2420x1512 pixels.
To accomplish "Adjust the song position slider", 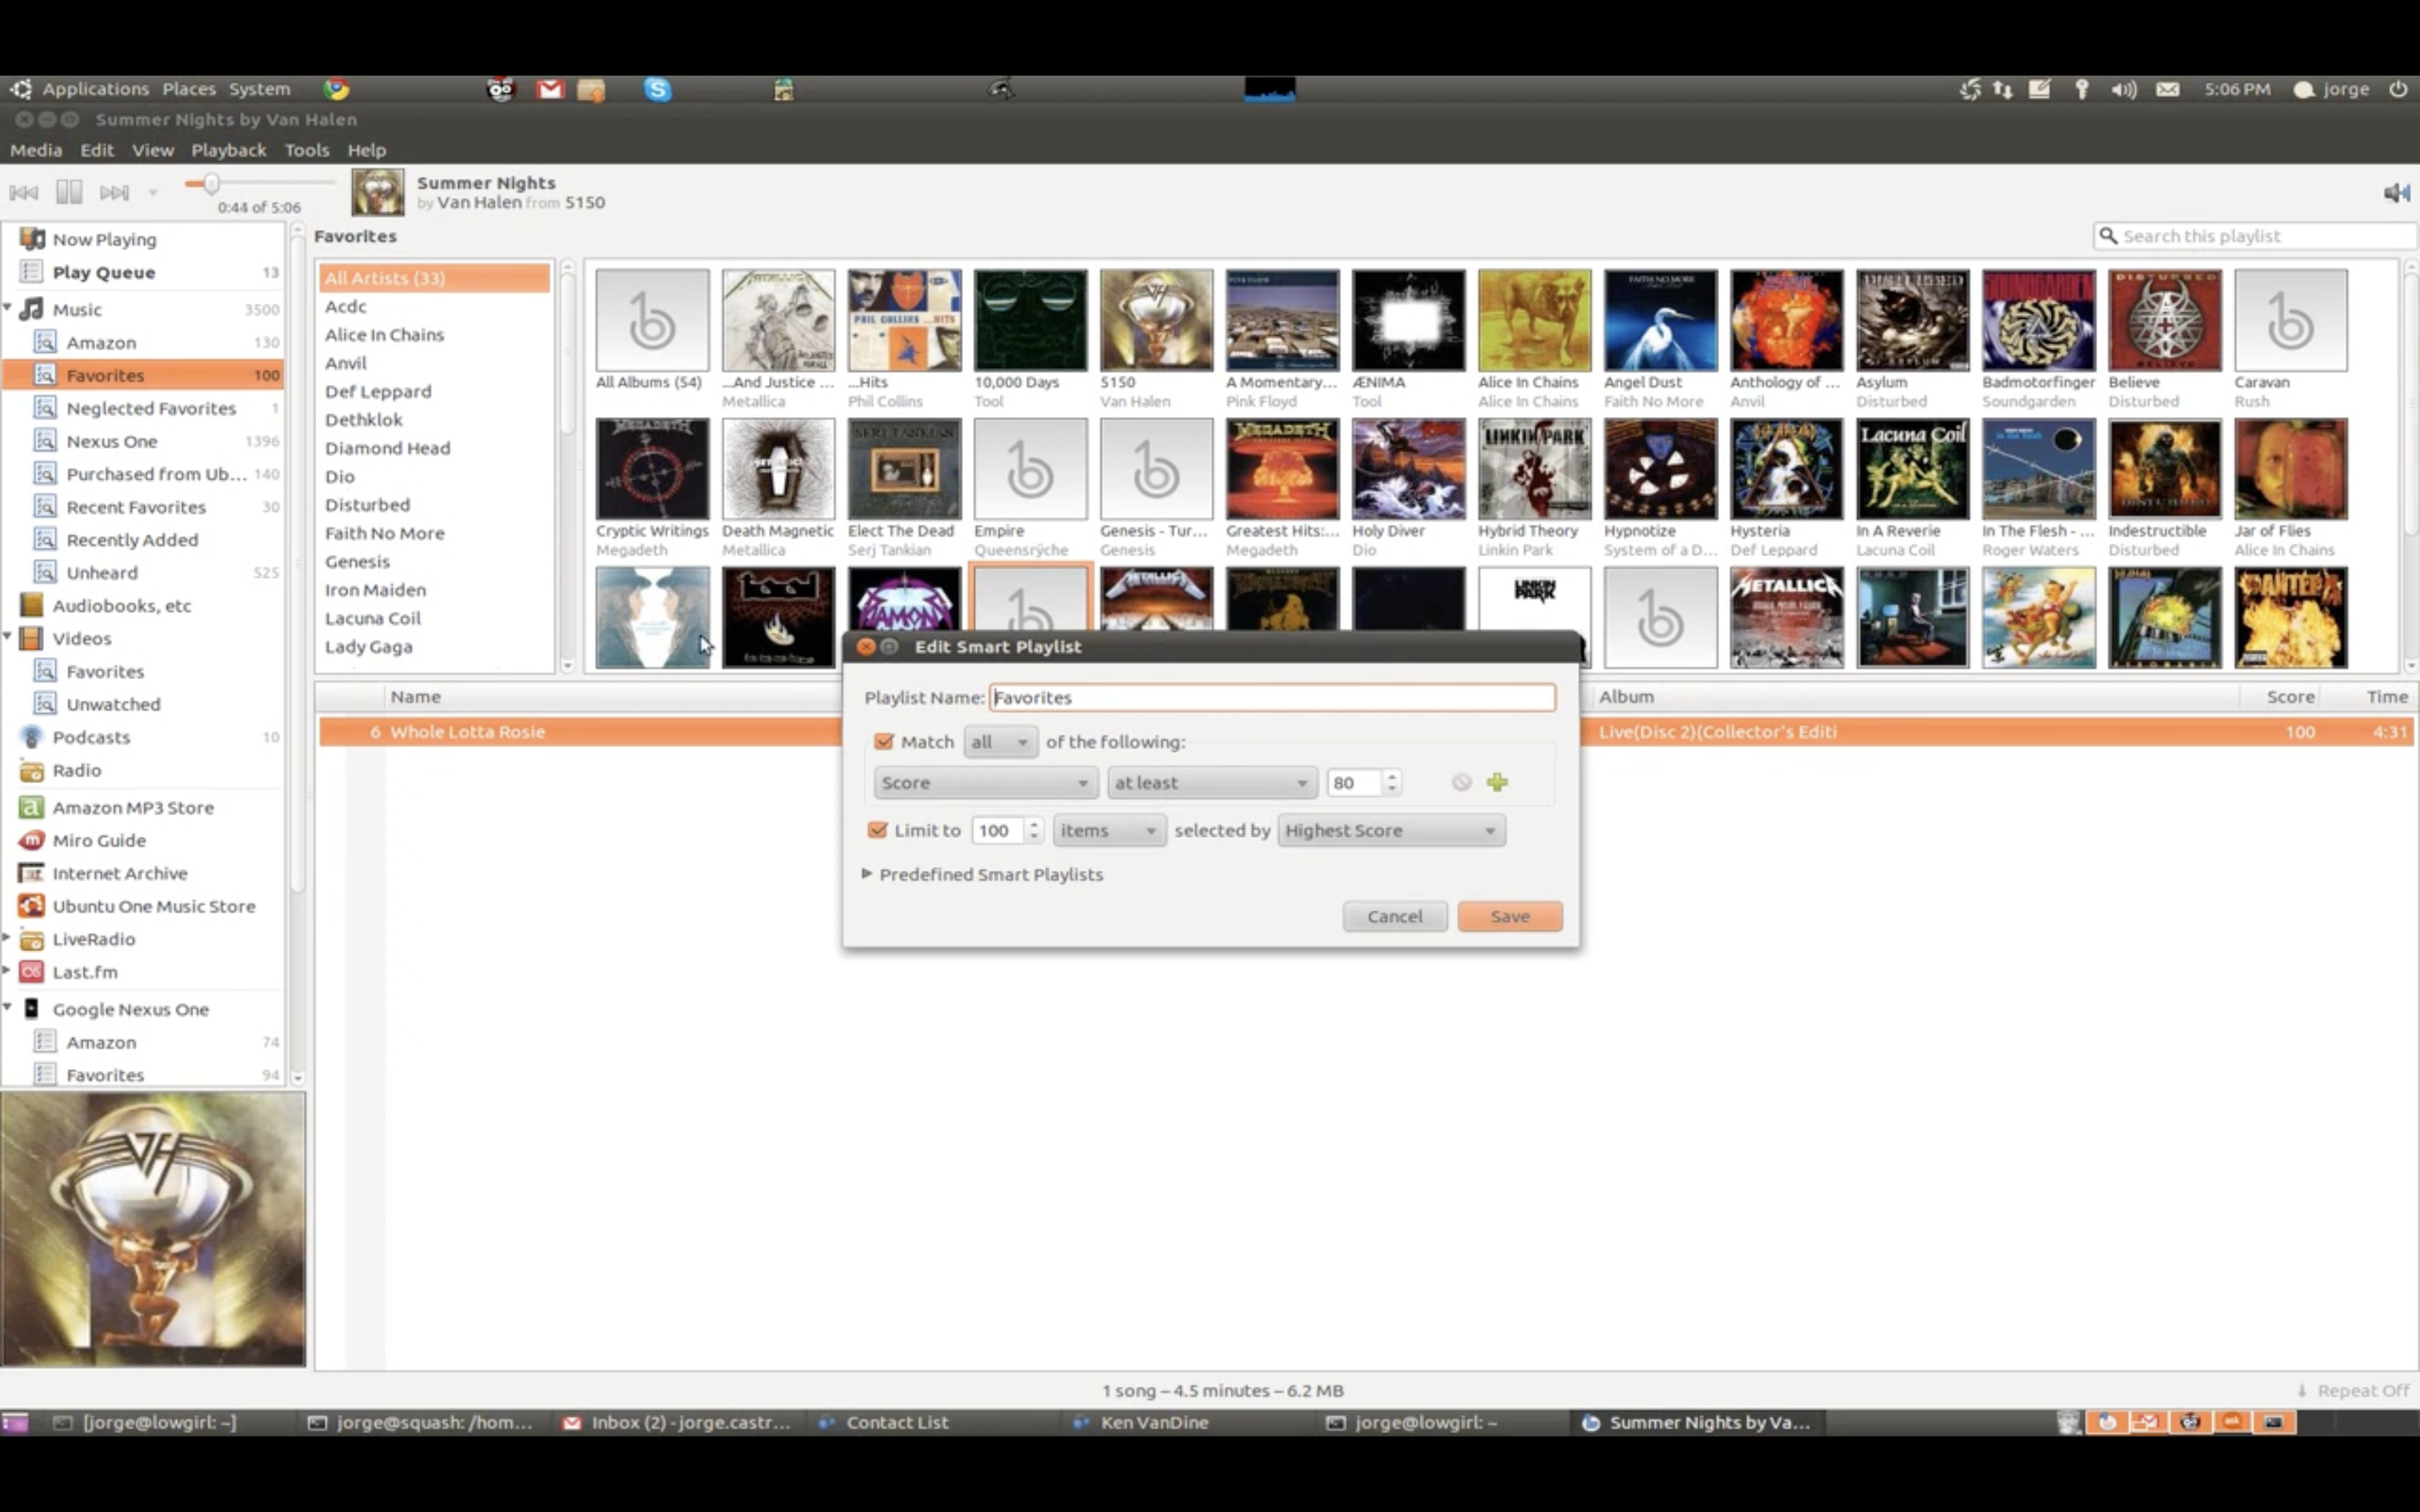I will [x=211, y=184].
